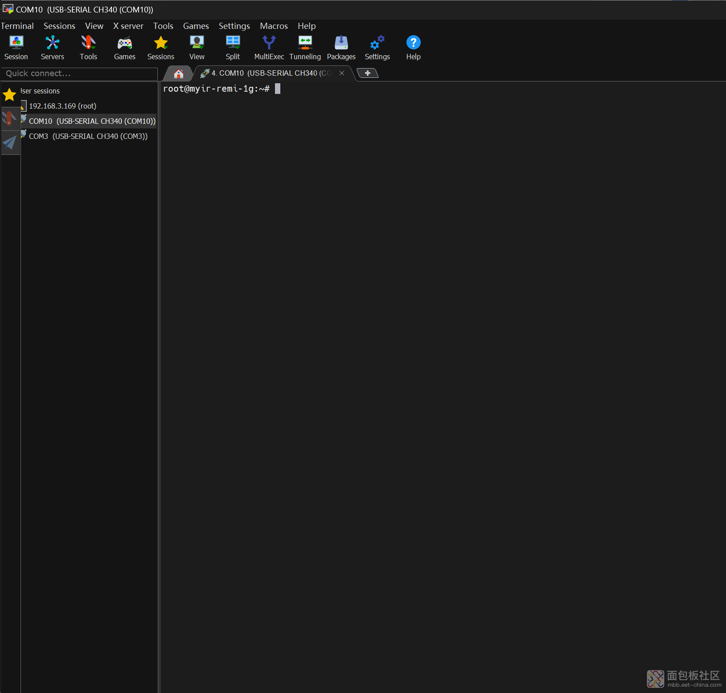Select the COM10 USB-SERIAL CH340 session
The width and height of the screenshot is (726, 693).
tap(88, 121)
